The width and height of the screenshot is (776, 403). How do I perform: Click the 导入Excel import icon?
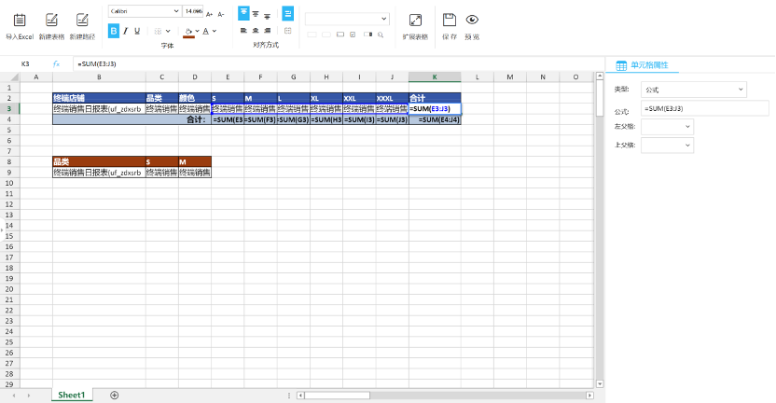coord(19,20)
